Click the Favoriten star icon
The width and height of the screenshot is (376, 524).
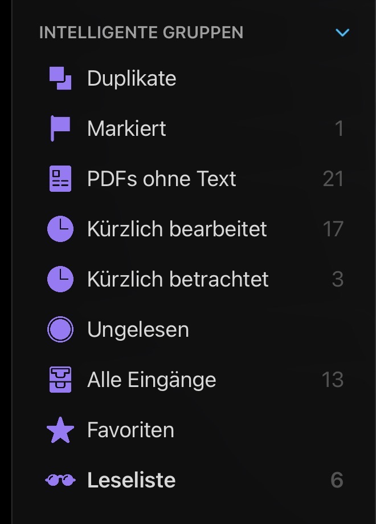click(60, 430)
